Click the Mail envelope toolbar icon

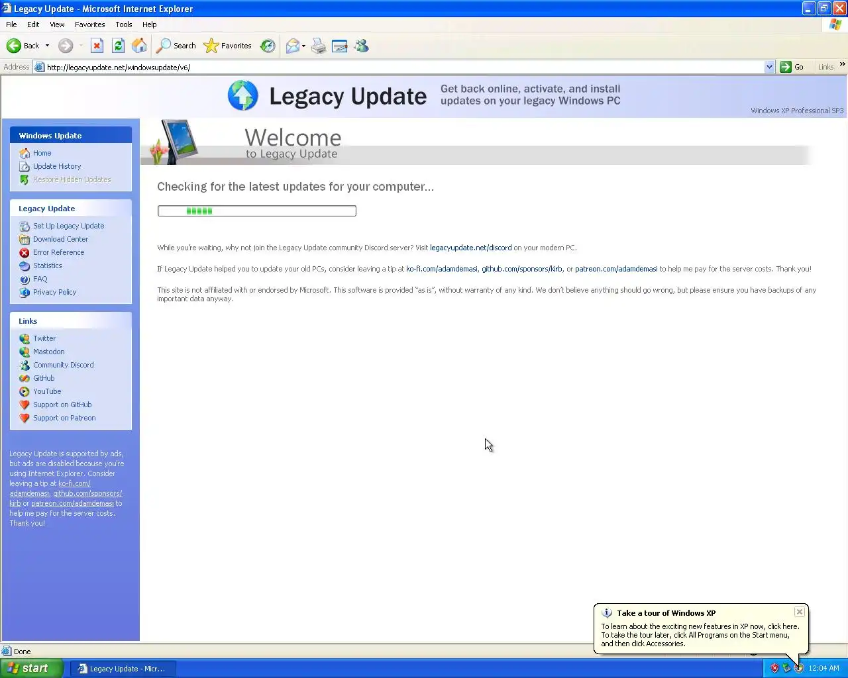pyautogui.click(x=292, y=46)
